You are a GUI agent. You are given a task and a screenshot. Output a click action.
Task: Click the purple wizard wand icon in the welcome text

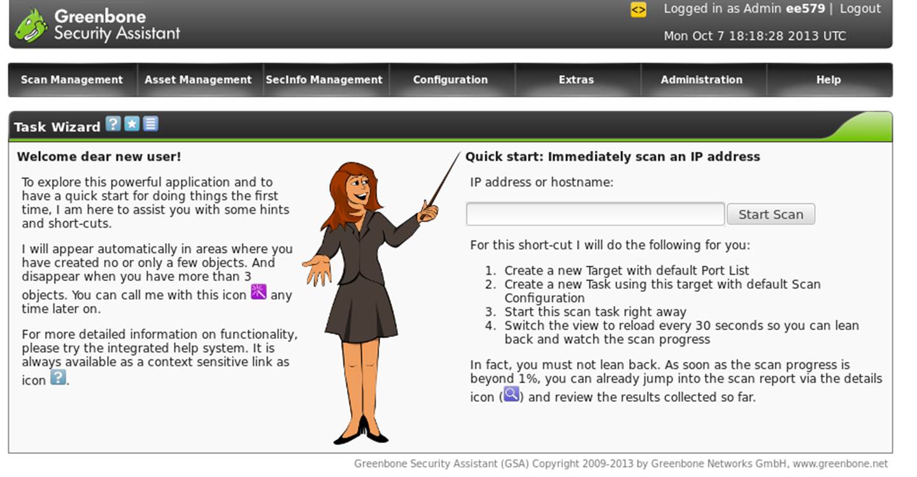click(x=259, y=292)
